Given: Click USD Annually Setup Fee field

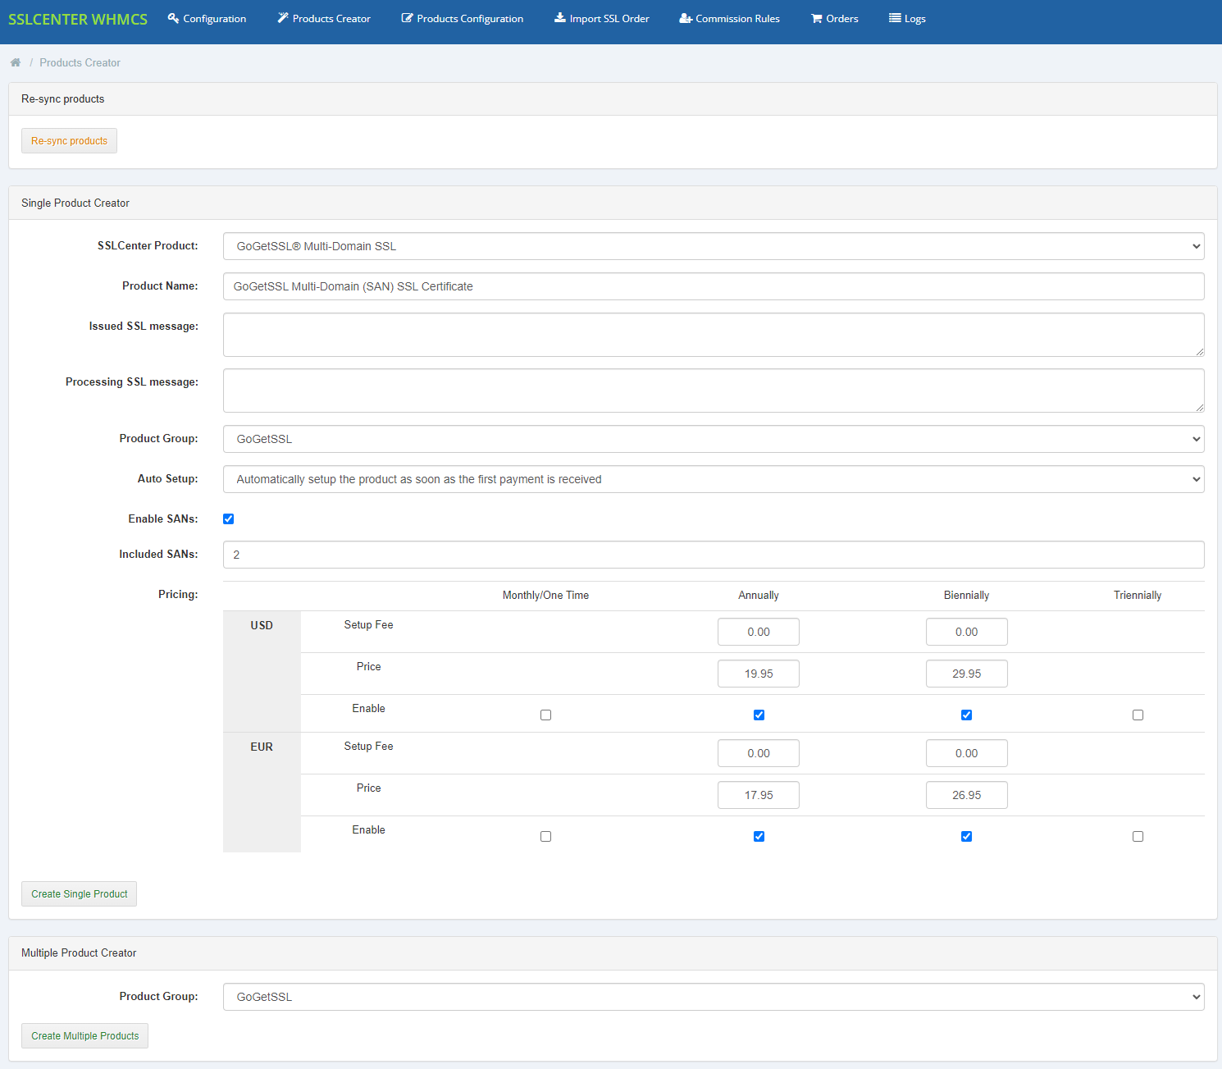Looking at the screenshot, I should 759,632.
